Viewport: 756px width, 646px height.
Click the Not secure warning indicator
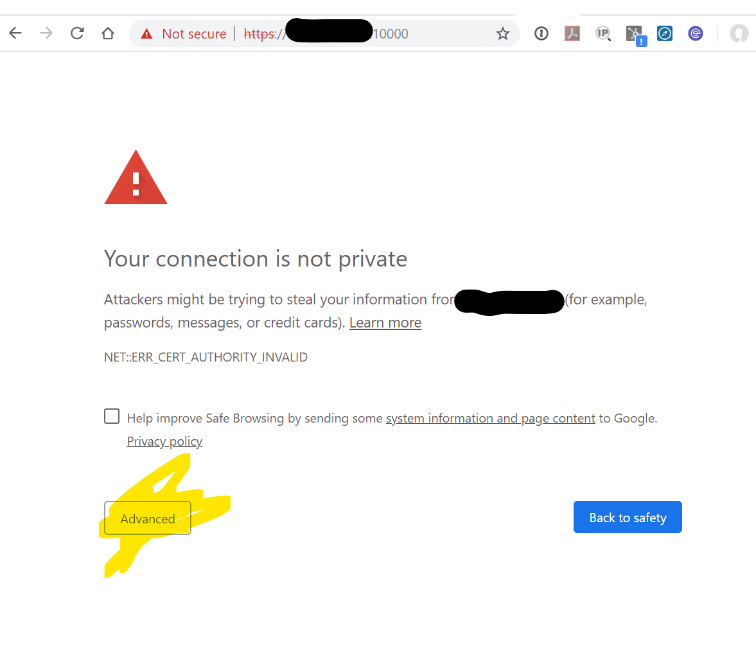point(183,34)
